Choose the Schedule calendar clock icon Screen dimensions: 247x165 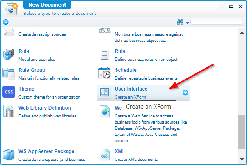tap(105, 73)
